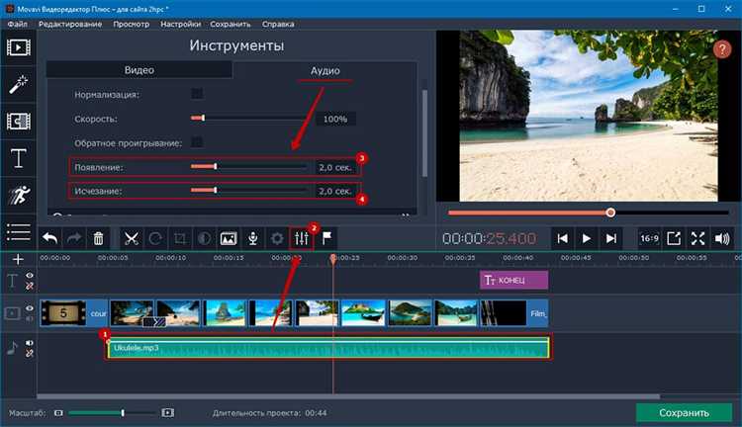Click the Tools panel vertical scrollbar

point(424,133)
